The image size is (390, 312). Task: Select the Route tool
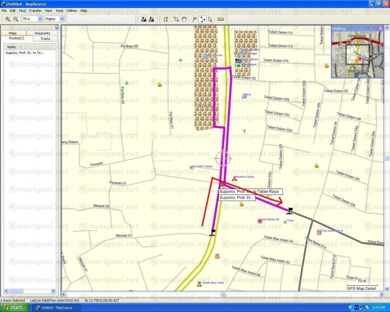click(203, 19)
